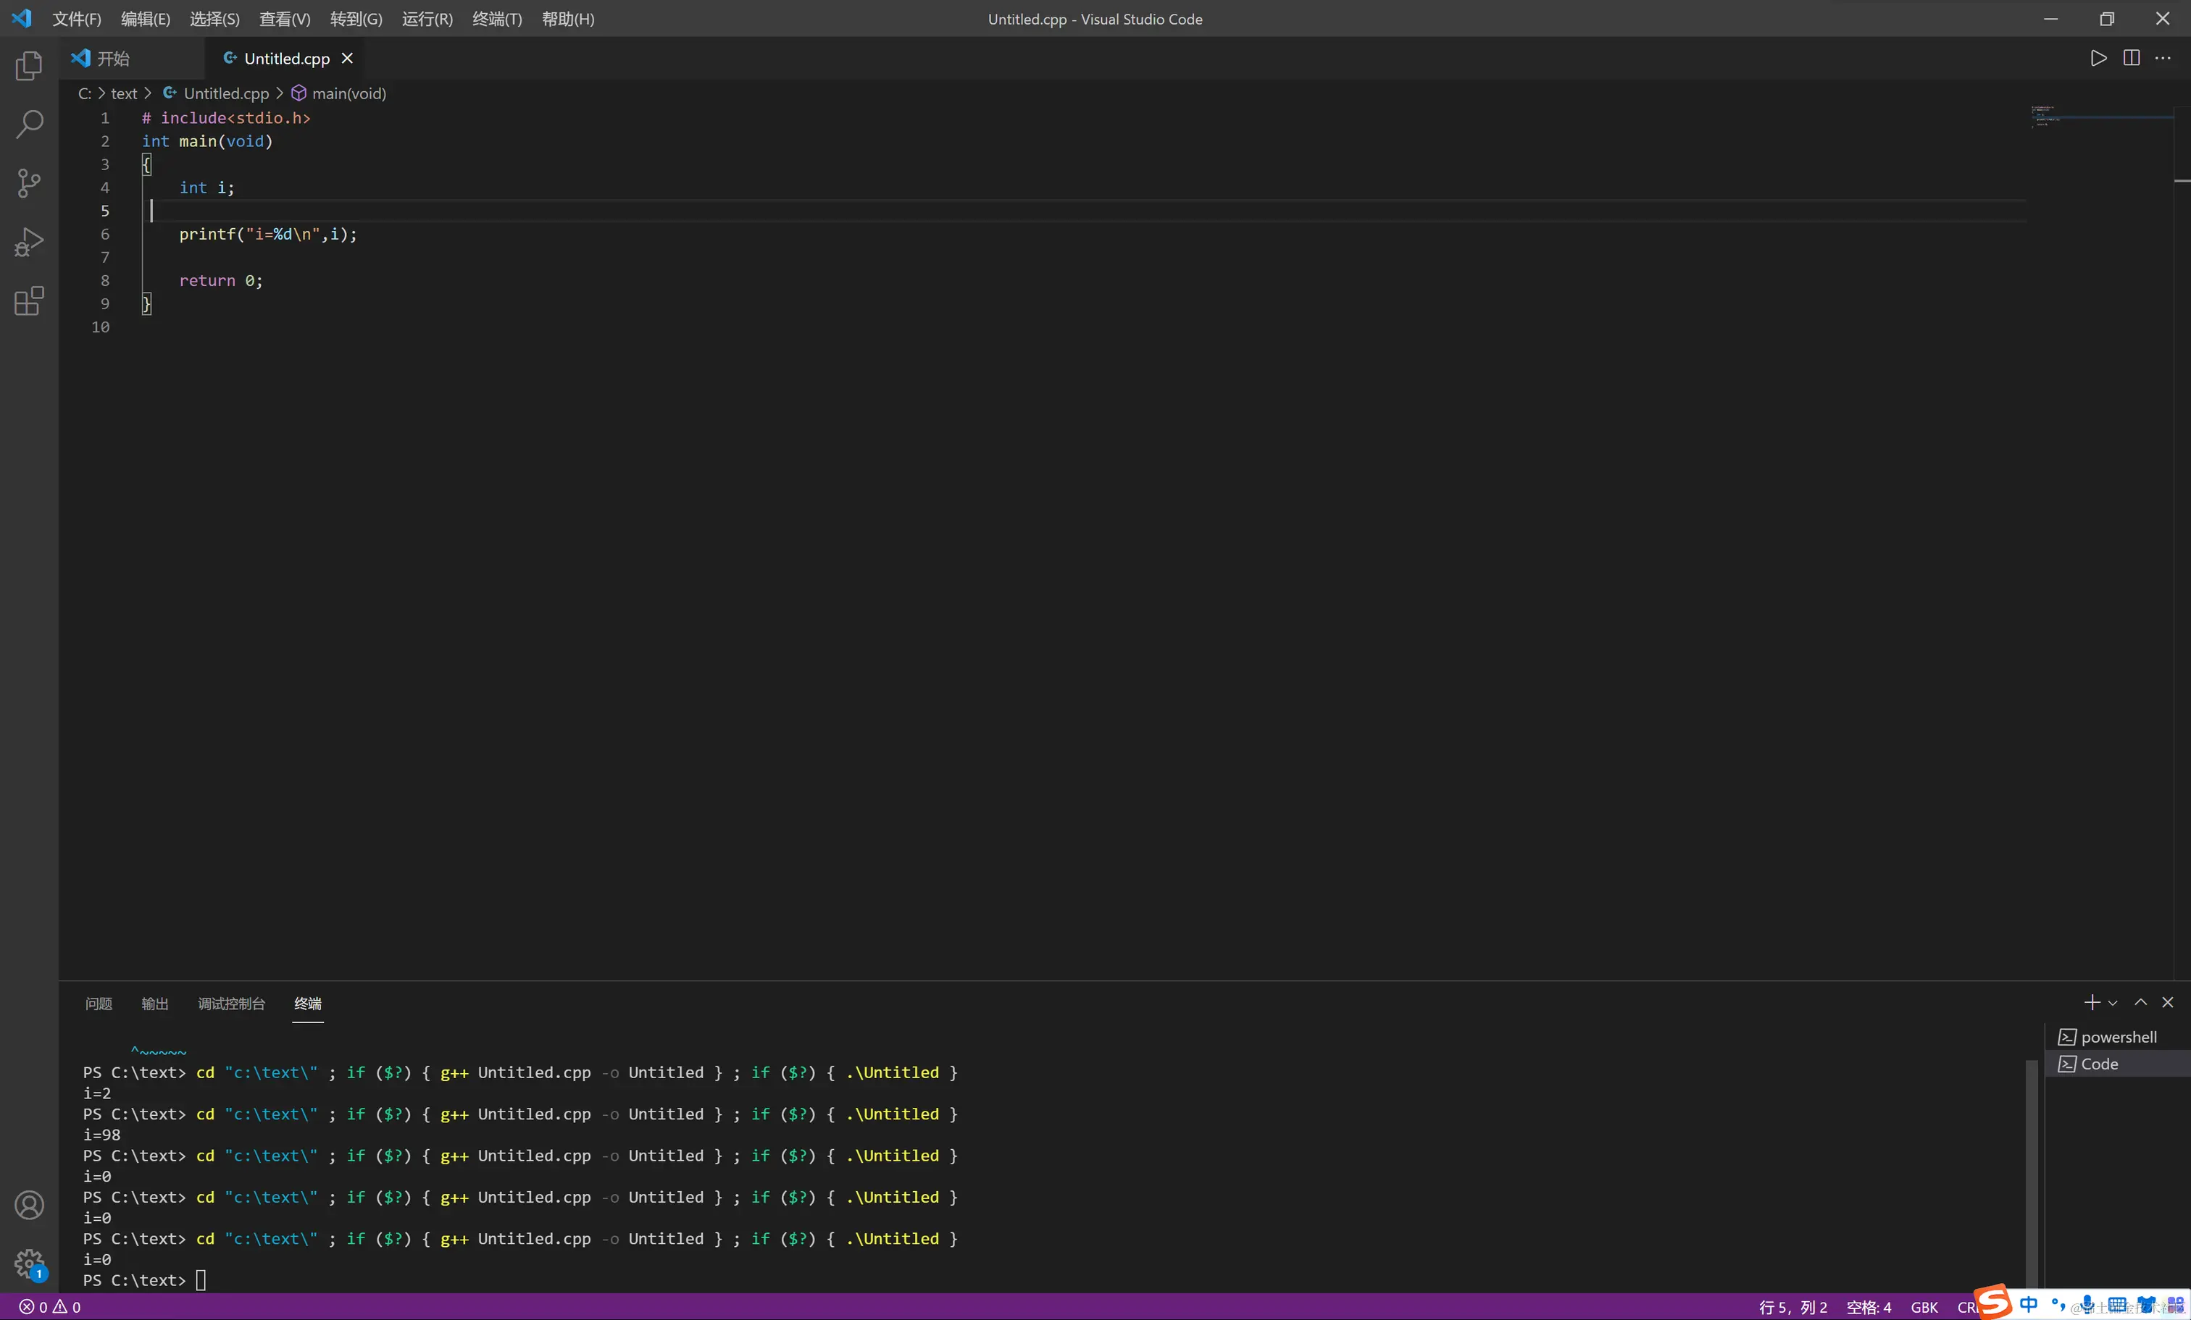This screenshot has height=1320, width=2191.
Task: Open the Source Control view
Action: (x=28, y=183)
